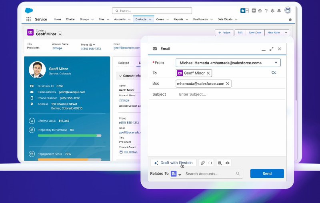Remove mhamada@salesforce.com from Bcc
The image size is (320, 203).
pos(228,84)
